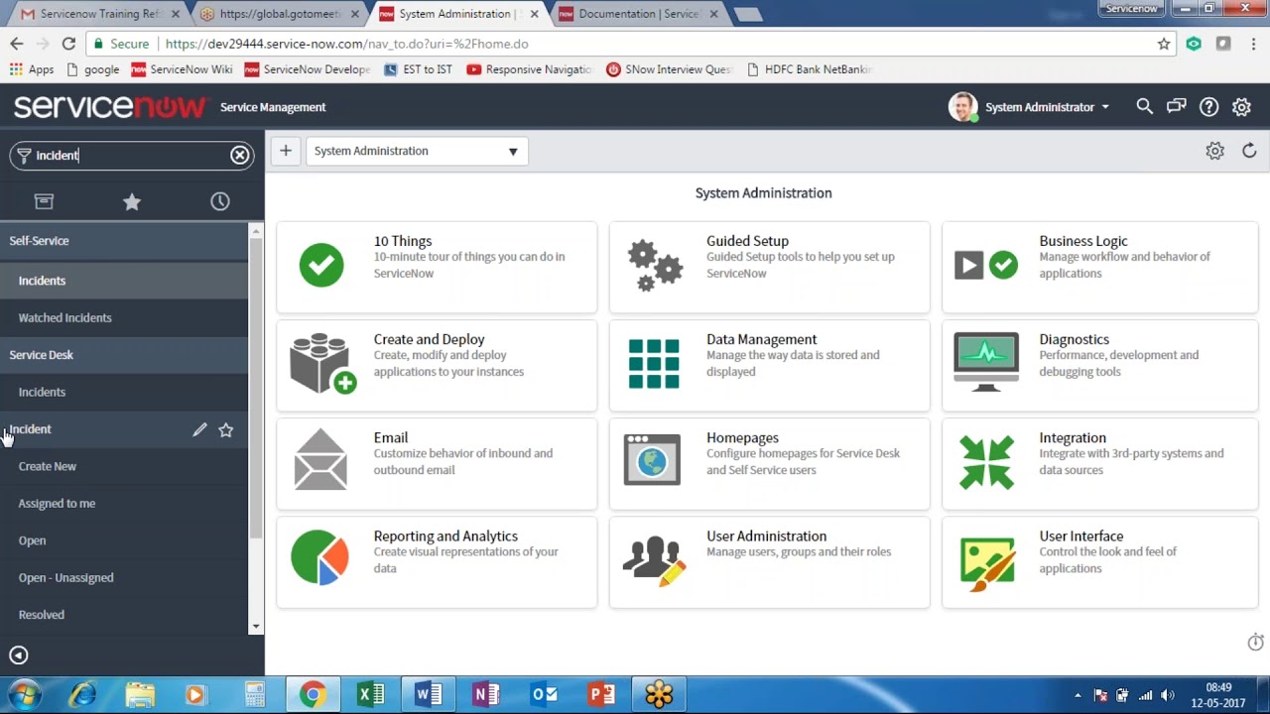Open Excel from the taskbar
This screenshot has height=714, width=1270.
pos(371,694)
